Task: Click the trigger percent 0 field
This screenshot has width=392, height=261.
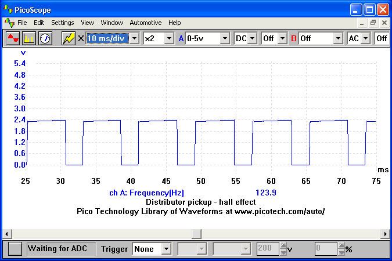Action: 326,249
